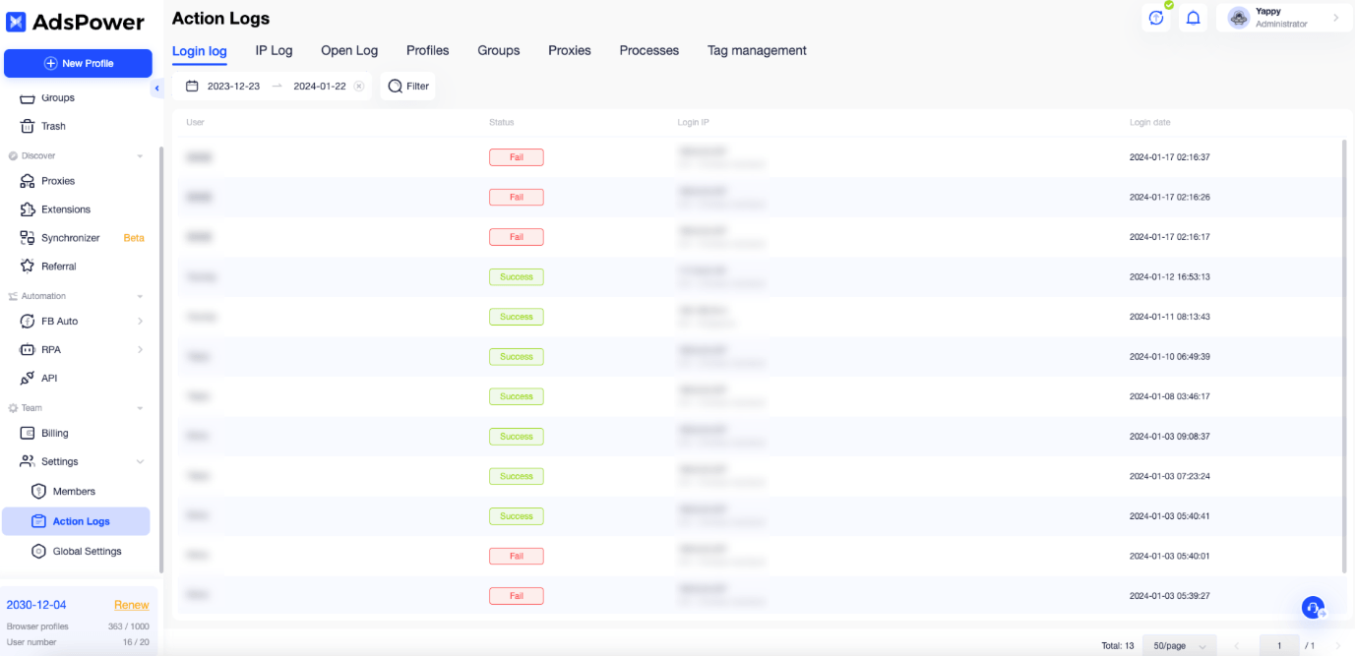This screenshot has height=656, width=1355.
Task: Open the Synchronizer icon
Action: coord(28,238)
